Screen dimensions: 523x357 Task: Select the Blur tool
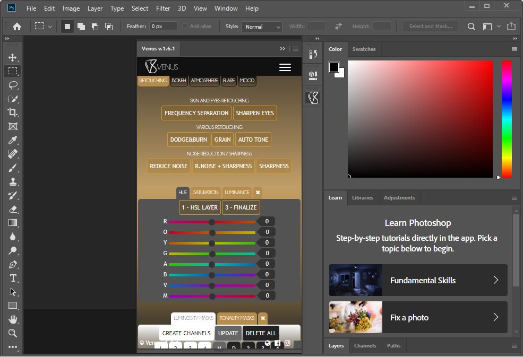13,237
